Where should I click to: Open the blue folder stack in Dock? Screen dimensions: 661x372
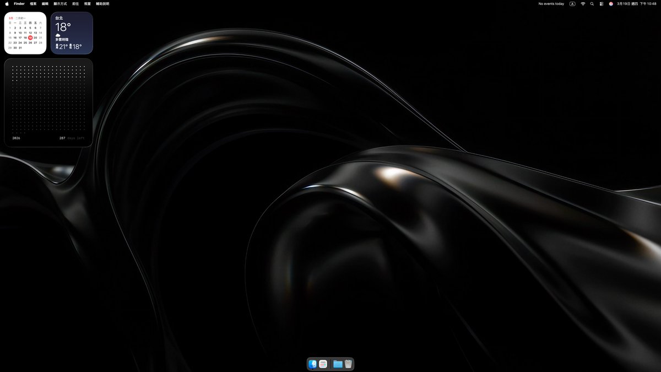[x=338, y=364]
